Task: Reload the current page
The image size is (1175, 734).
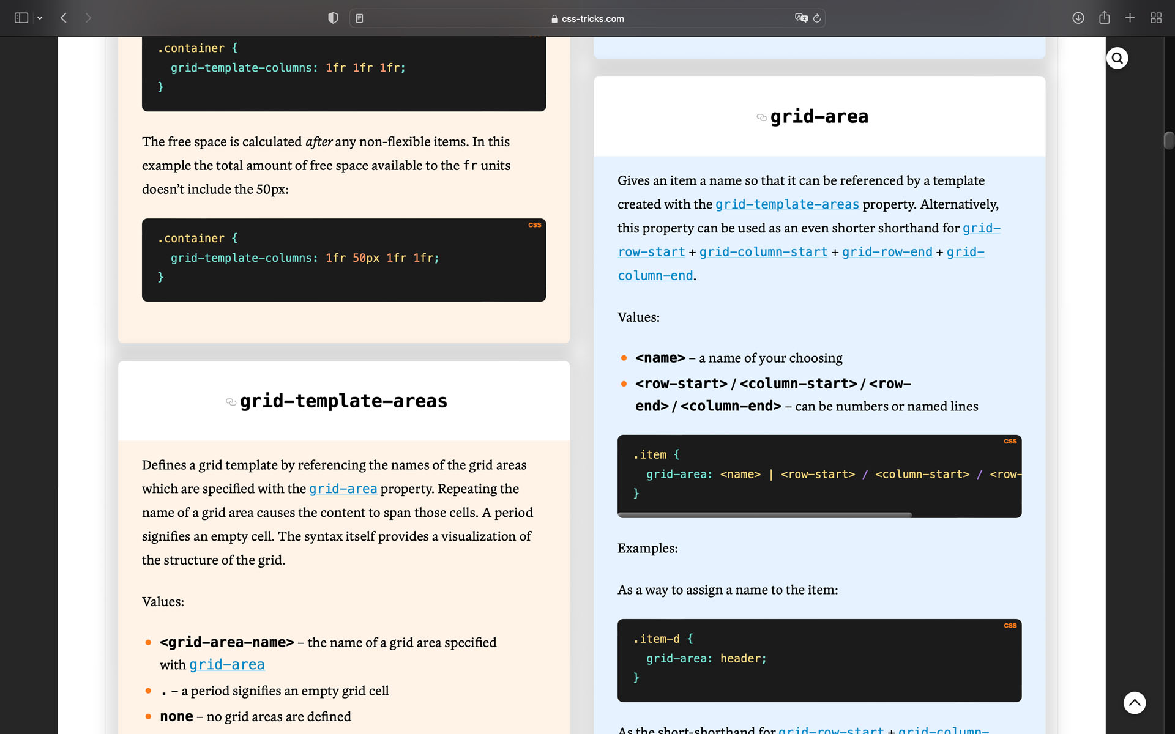Action: click(817, 18)
